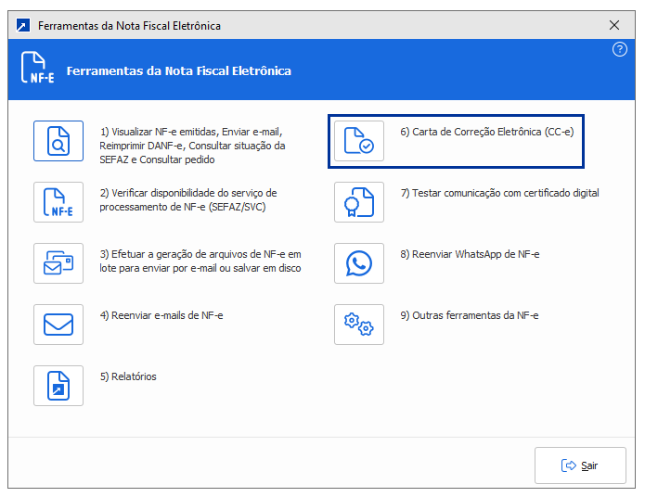Image resolution: width=645 pixels, height=497 pixels.
Task: Select '8) Reenviar WhatsApp de NF-e' label
Action: click(470, 254)
